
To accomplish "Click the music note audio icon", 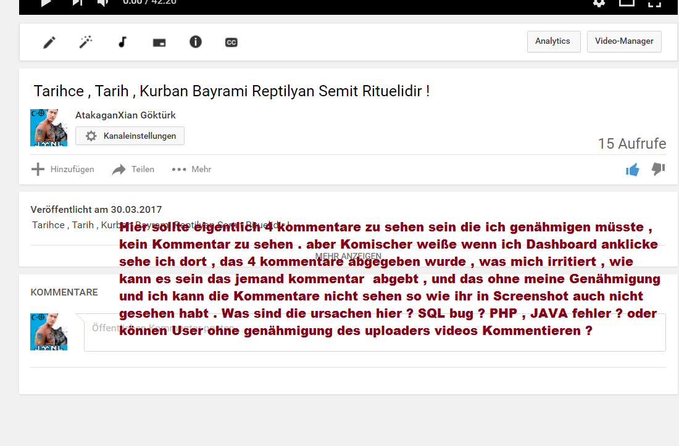I will [x=122, y=43].
